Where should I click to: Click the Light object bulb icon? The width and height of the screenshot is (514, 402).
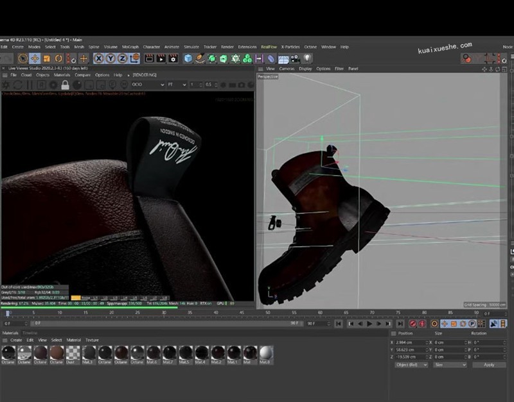point(308,58)
